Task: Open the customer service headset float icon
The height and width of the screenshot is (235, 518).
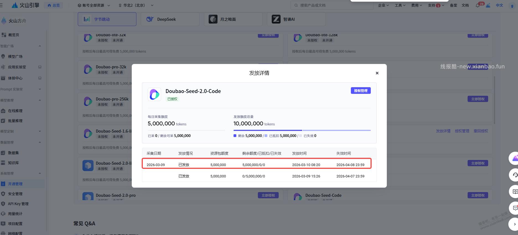Action: (x=515, y=175)
